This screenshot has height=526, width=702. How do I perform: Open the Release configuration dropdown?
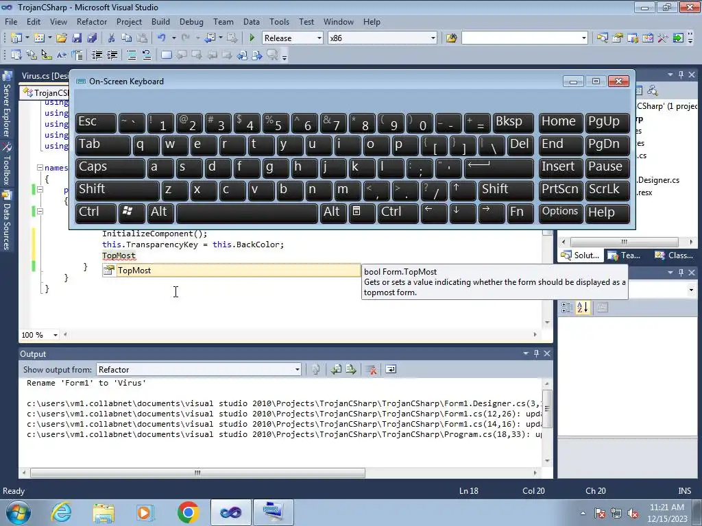point(319,38)
